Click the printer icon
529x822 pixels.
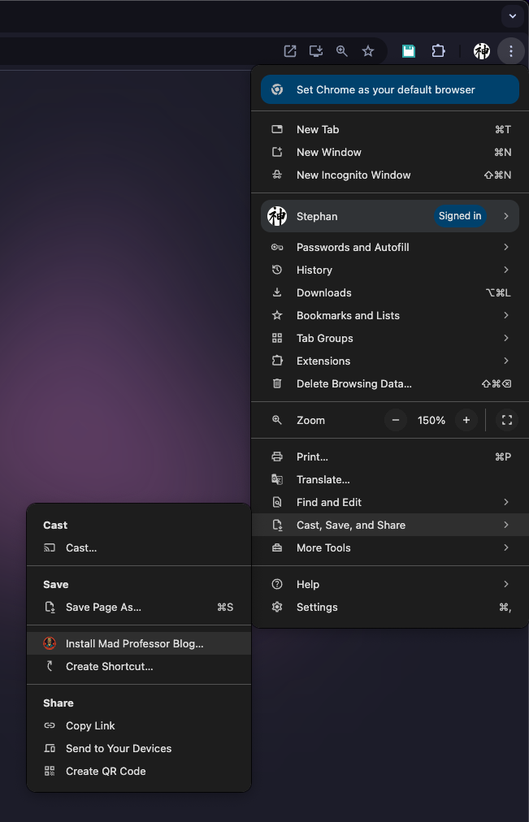277,456
